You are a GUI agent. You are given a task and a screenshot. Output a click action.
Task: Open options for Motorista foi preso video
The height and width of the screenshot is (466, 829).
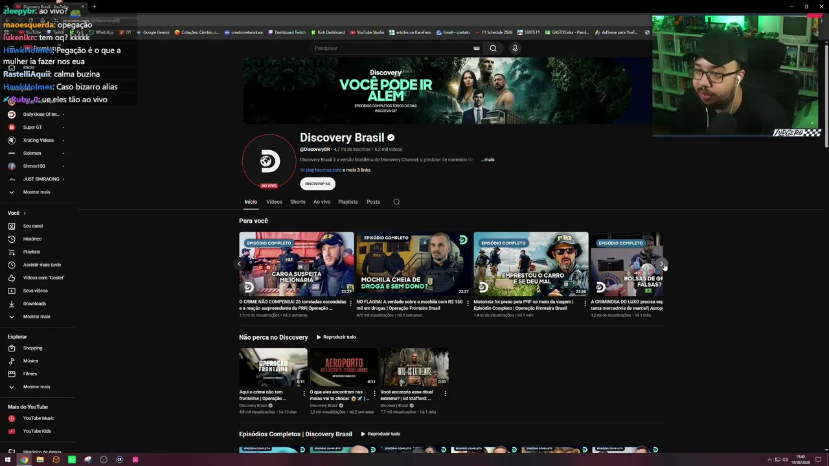pos(585,302)
